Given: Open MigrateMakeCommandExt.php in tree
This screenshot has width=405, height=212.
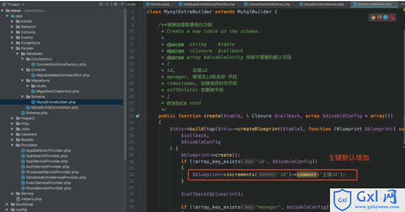Looking at the screenshot, I should [x=63, y=75].
